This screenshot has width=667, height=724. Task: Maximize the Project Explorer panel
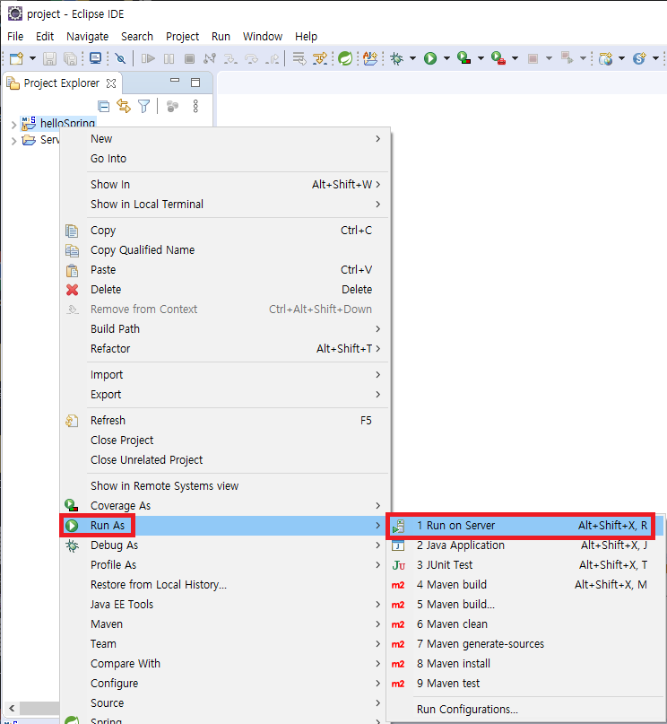tap(195, 83)
